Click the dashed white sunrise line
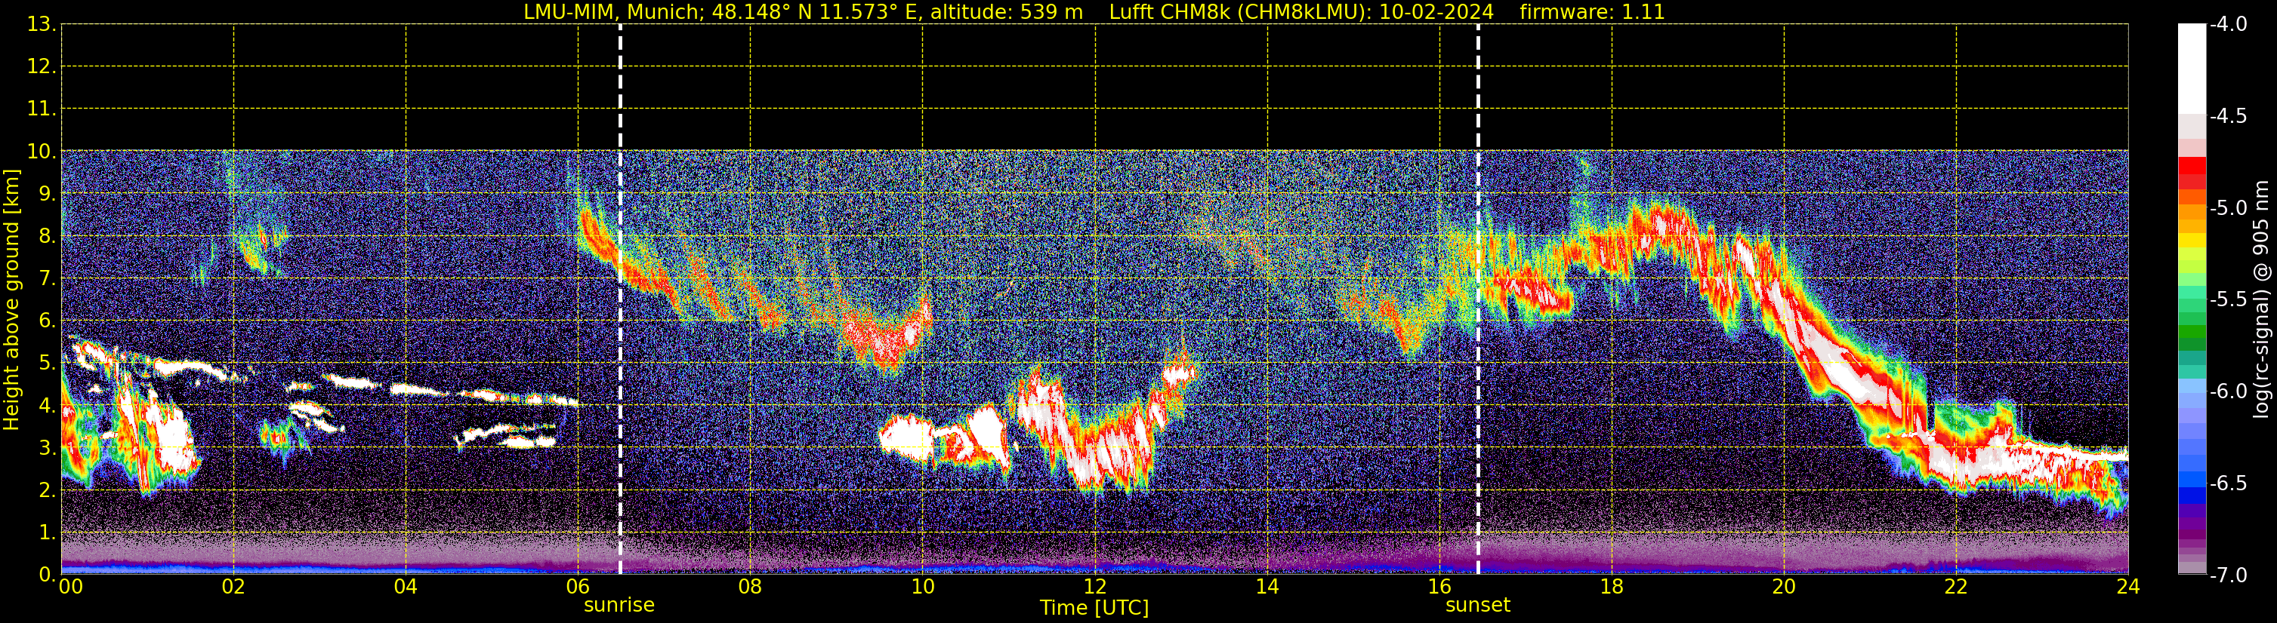The height and width of the screenshot is (623, 2277). (x=619, y=300)
